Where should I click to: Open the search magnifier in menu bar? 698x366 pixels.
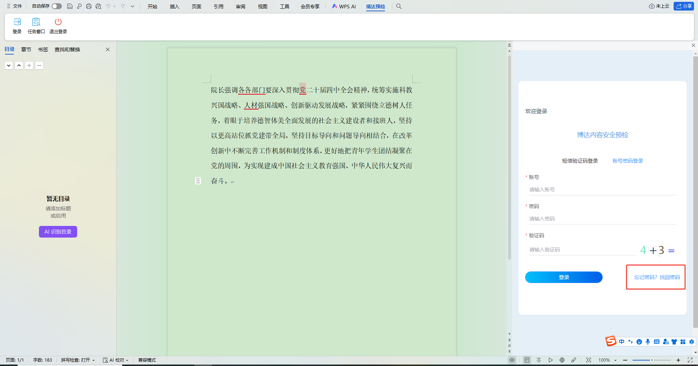pyautogui.click(x=399, y=6)
